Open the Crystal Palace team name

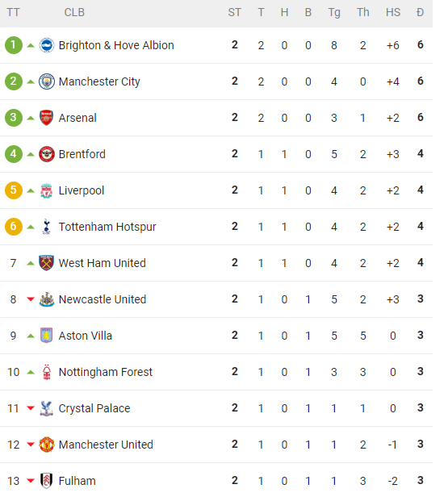(94, 408)
